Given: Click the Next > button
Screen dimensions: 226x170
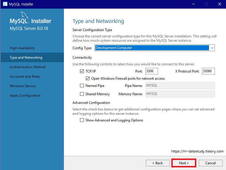Looking at the screenshot, I should pos(184,163).
